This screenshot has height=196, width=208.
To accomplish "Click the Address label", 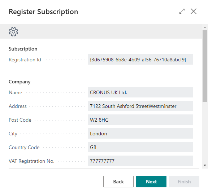I will tap(18, 106).
